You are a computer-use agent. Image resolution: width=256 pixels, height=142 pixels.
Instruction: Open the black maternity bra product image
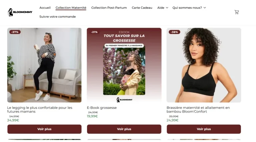[x=204, y=65]
